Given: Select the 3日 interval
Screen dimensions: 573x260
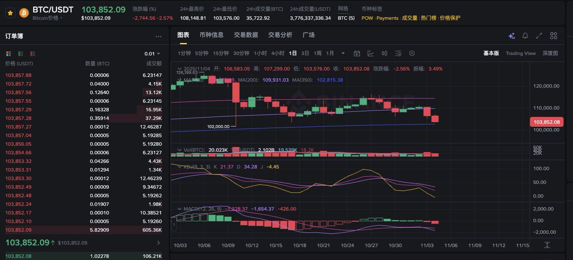Looking at the screenshot, I should point(305,54).
